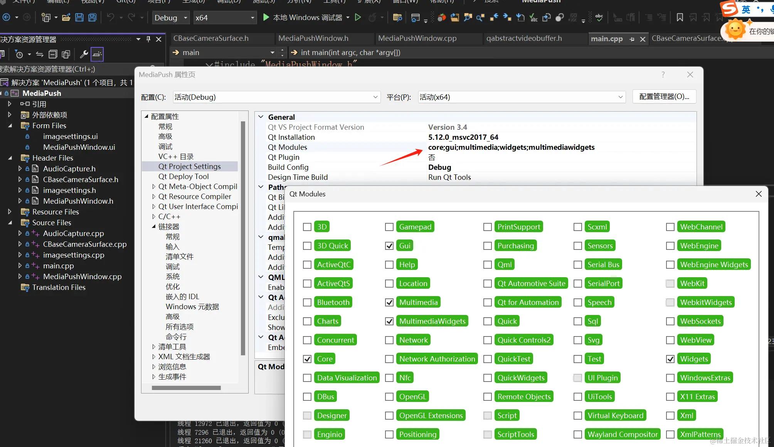Click the find in files folder icon
Viewport: 774px width, 447px height.
[x=397, y=17]
